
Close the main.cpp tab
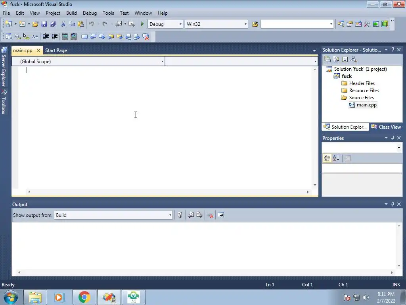tap(38, 50)
